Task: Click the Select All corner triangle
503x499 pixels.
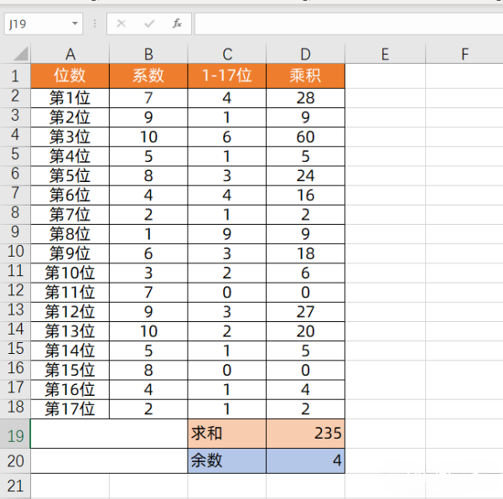Action: (x=15, y=55)
